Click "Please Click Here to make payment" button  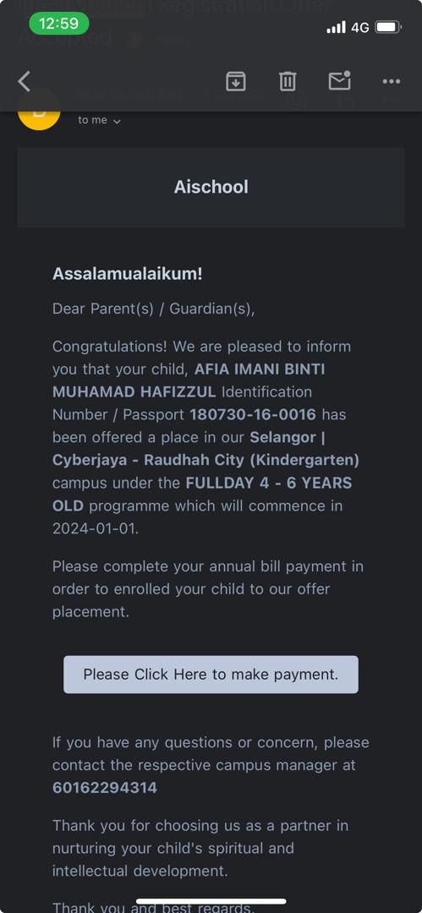coord(211,675)
